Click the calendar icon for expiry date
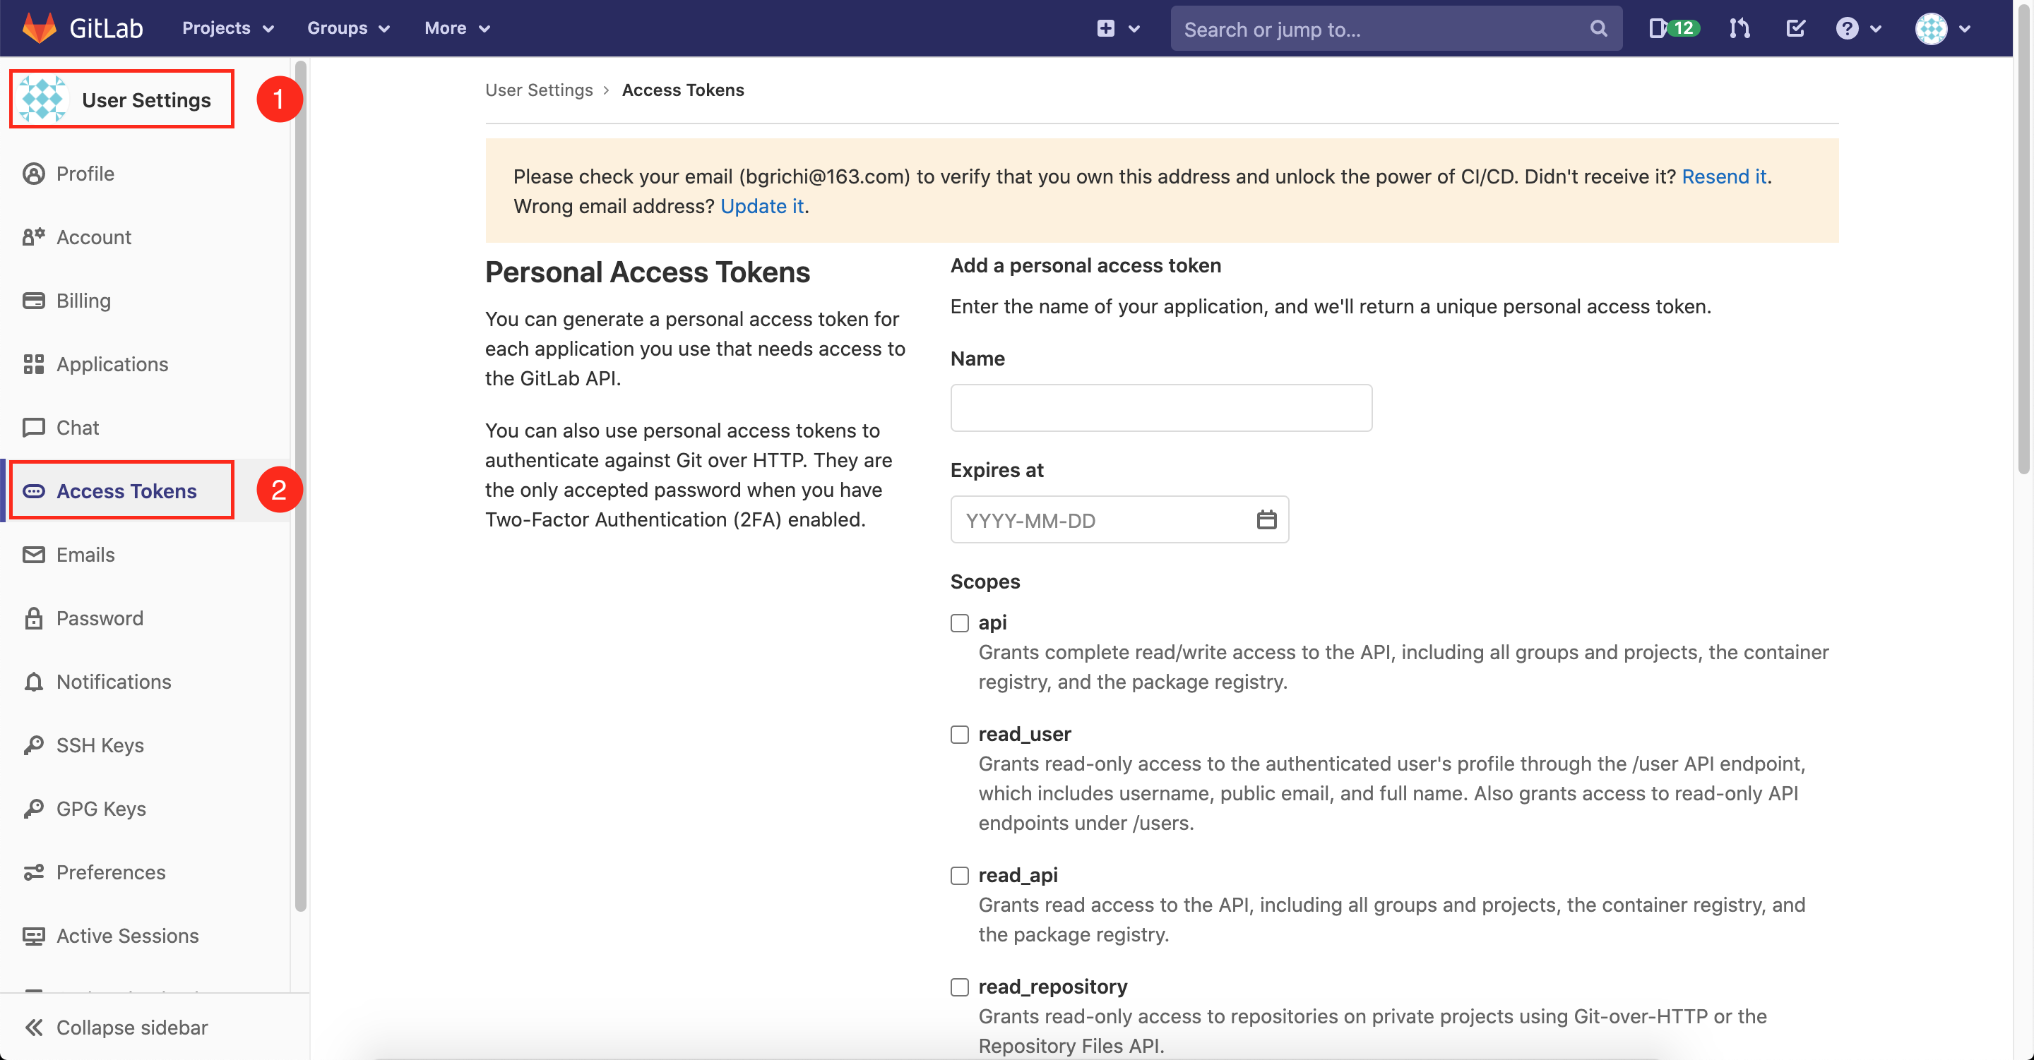 (1264, 519)
